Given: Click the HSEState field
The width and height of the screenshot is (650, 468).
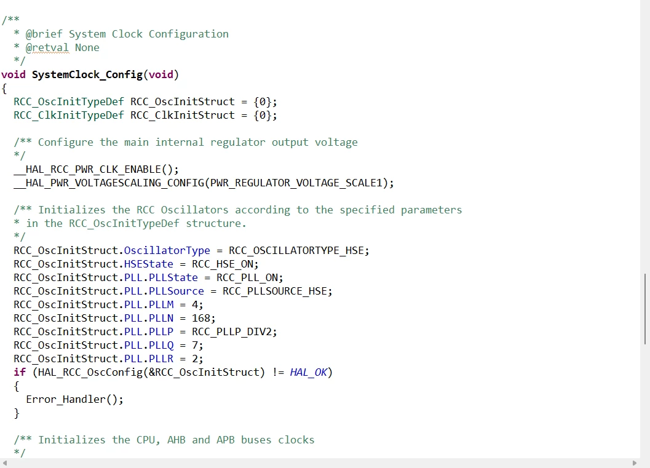Looking at the screenshot, I should tap(148, 264).
